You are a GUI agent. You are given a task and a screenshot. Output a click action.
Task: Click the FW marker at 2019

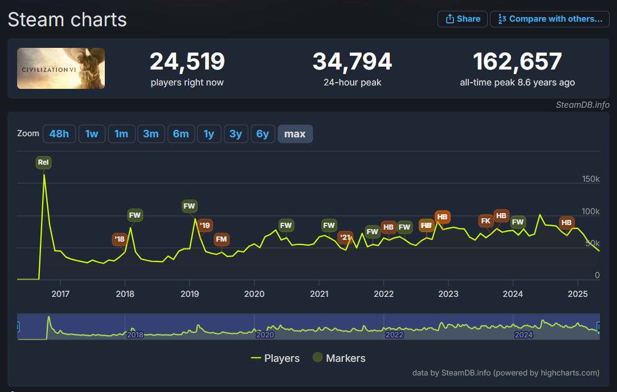(x=189, y=206)
